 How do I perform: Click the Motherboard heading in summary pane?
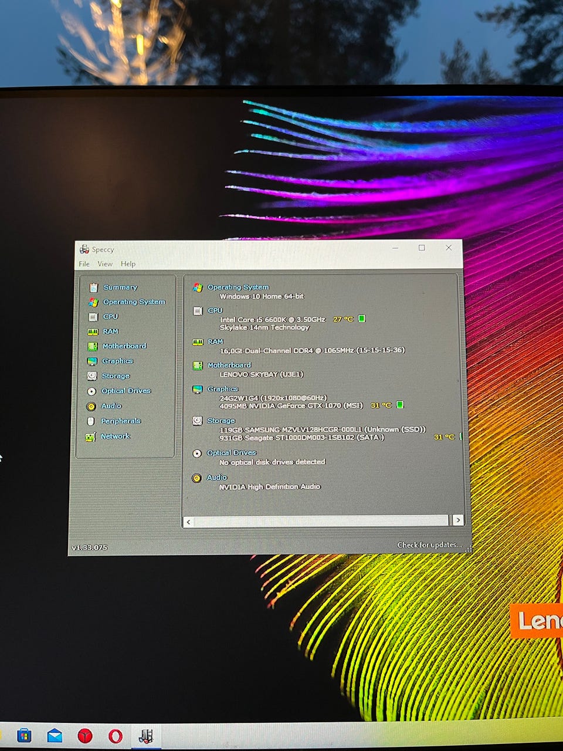(x=229, y=365)
